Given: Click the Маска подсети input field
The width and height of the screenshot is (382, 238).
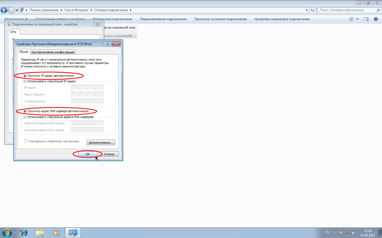Looking at the screenshot, I should click(87, 94).
